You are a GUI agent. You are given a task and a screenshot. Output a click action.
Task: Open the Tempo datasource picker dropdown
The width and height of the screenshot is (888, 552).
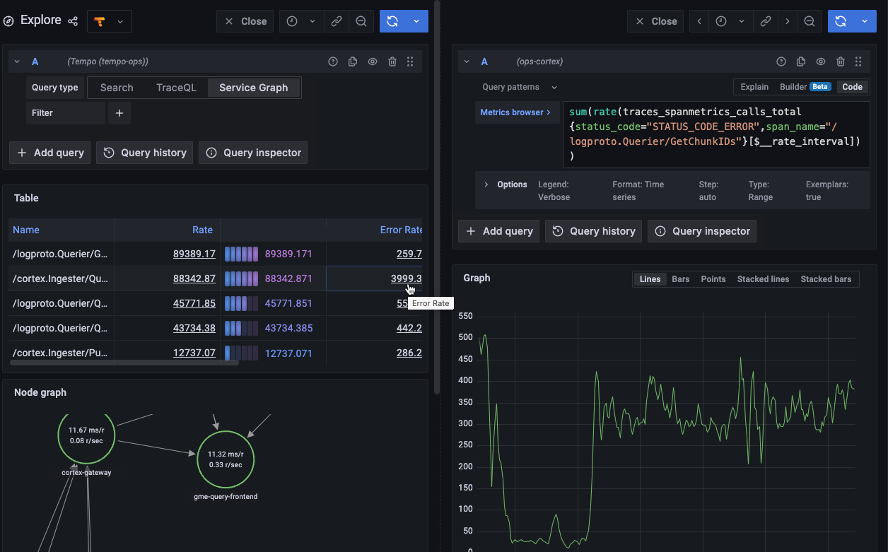109,21
